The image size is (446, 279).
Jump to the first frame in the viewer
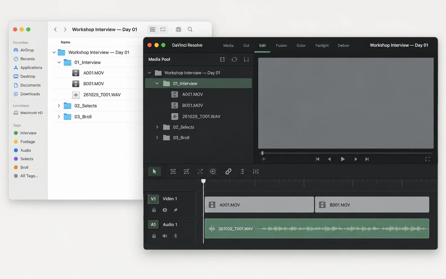317,159
